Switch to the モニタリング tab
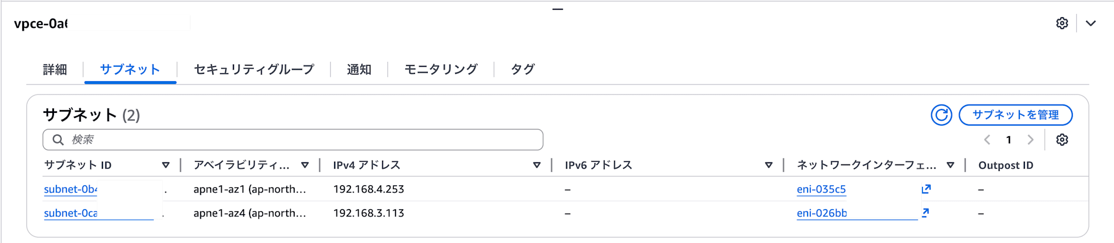Viewport: 1114px width, 243px height. [x=441, y=70]
